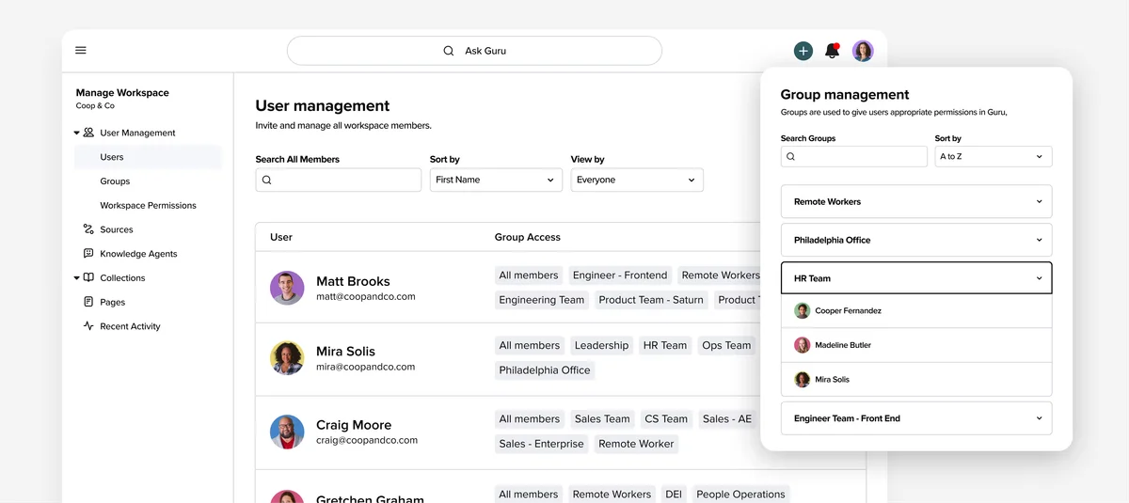Click Matt Brooks' avatar
The height and width of the screenshot is (503, 1129).
(287, 288)
